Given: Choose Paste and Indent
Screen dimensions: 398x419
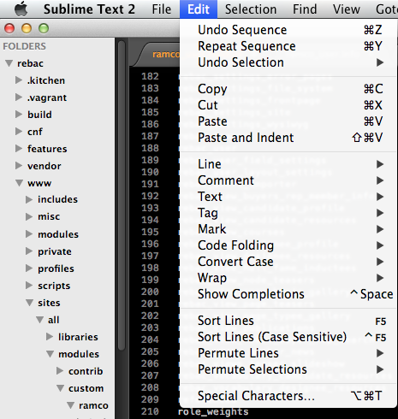Looking at the screenshot, I should pyautogui.click(x=288, y=138).
